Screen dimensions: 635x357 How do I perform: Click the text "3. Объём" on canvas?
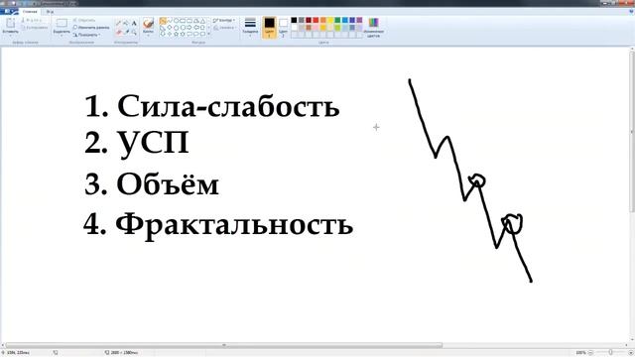pyautogui.click(x=152, y=183)
